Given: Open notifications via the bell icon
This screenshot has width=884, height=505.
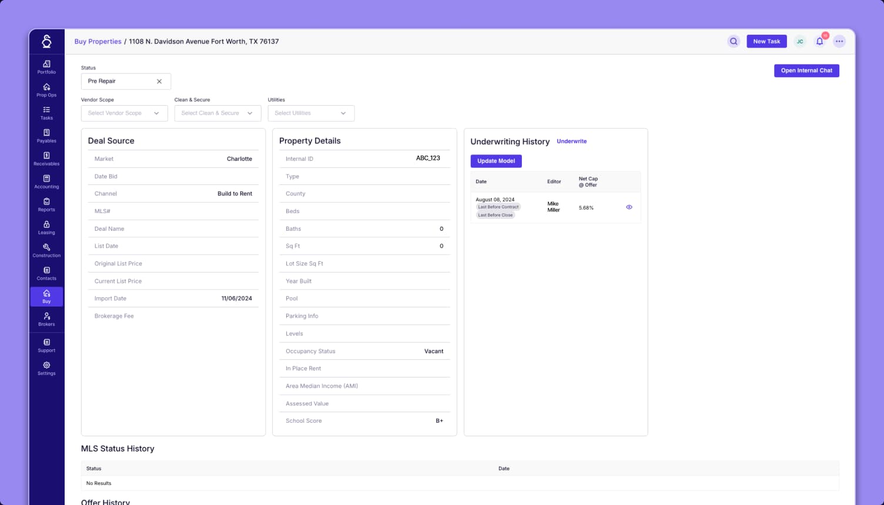Looking at the screenshot, I should [x=819, y=41].
